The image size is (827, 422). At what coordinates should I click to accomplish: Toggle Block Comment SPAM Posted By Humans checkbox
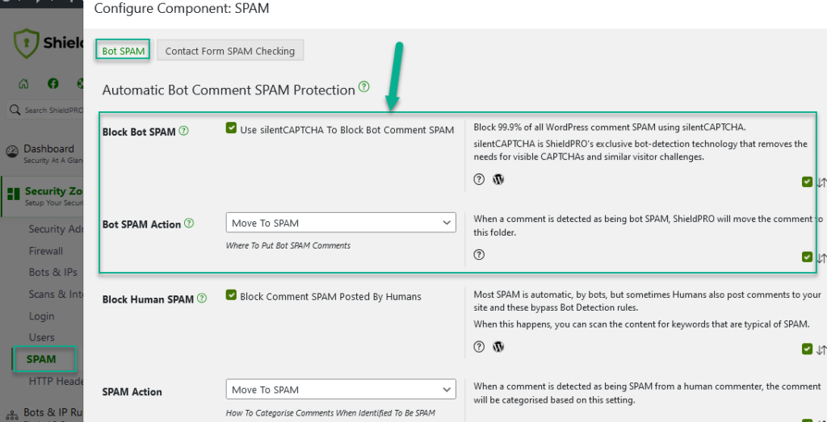point(232,296)
